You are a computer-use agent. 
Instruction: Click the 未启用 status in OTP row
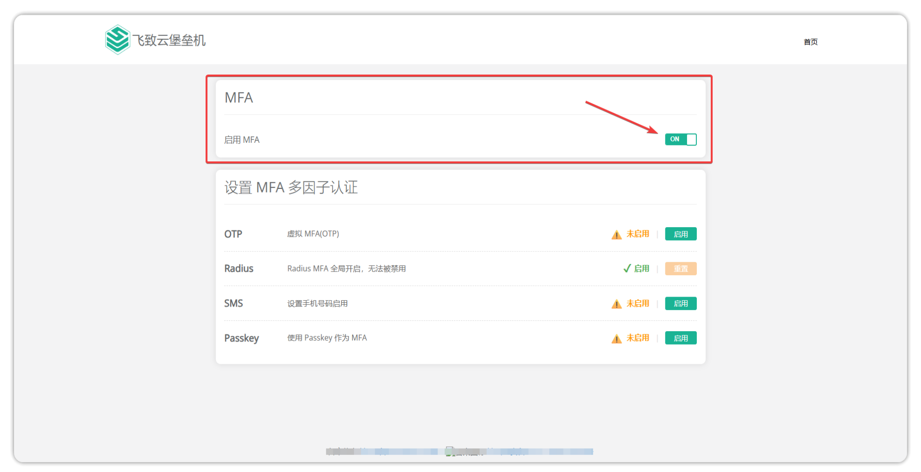click(x=638, y=234)
